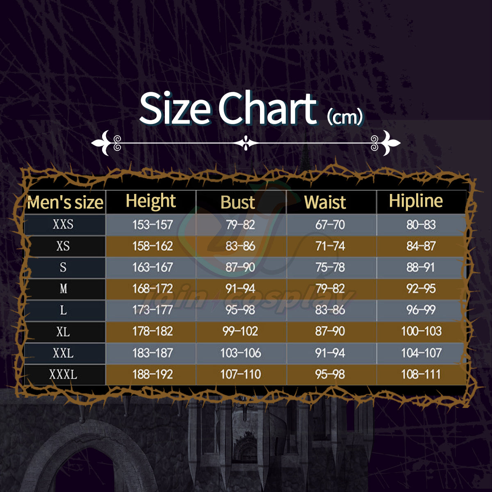Click the "(cm)" unit label
Screen dimensions: 492x492
345,117
